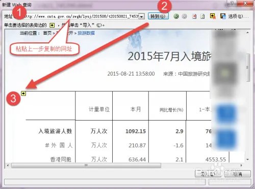
Task: Click the Stop loading page icon
Action: tap(194, 16)
